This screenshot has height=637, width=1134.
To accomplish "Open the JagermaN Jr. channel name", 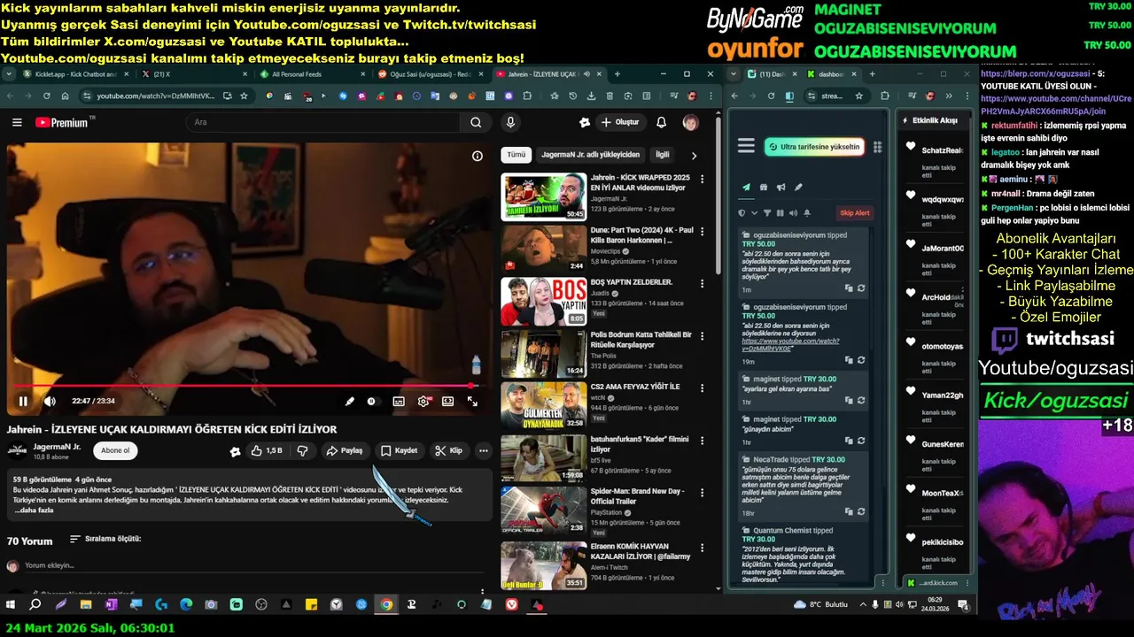I will tap(57, 447).
